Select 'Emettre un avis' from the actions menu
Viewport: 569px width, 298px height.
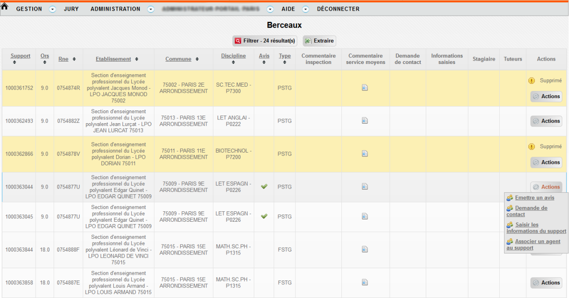(x=534, y=198)
